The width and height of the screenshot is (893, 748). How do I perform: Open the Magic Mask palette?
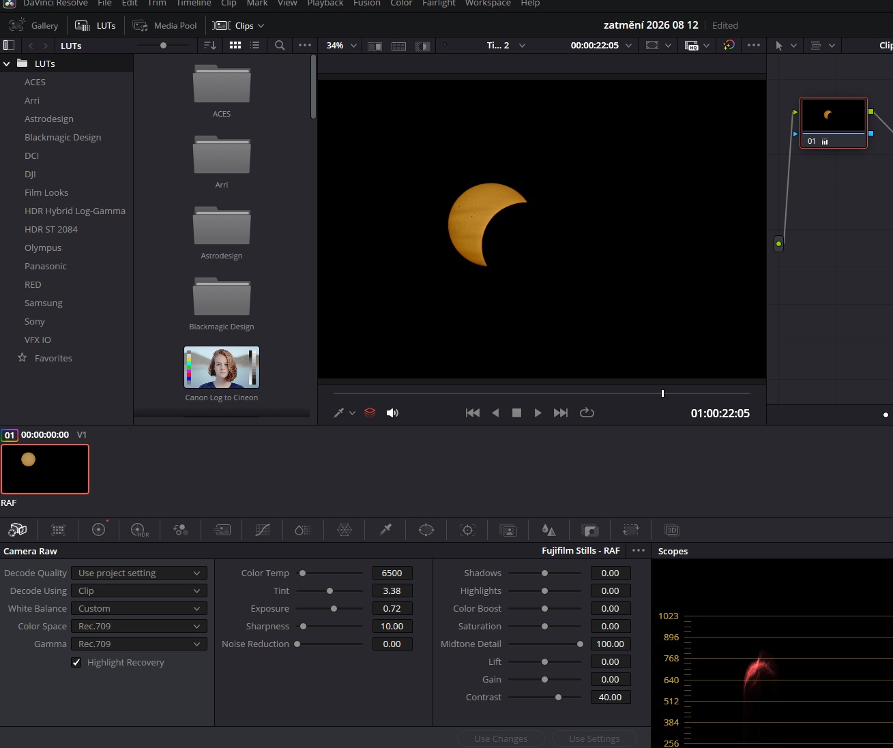point(508,530)
